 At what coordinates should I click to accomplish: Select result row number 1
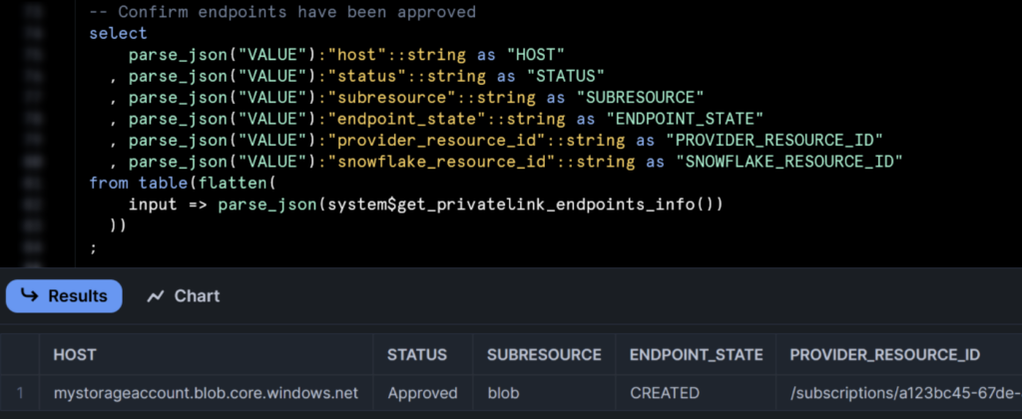click(20, 393)
